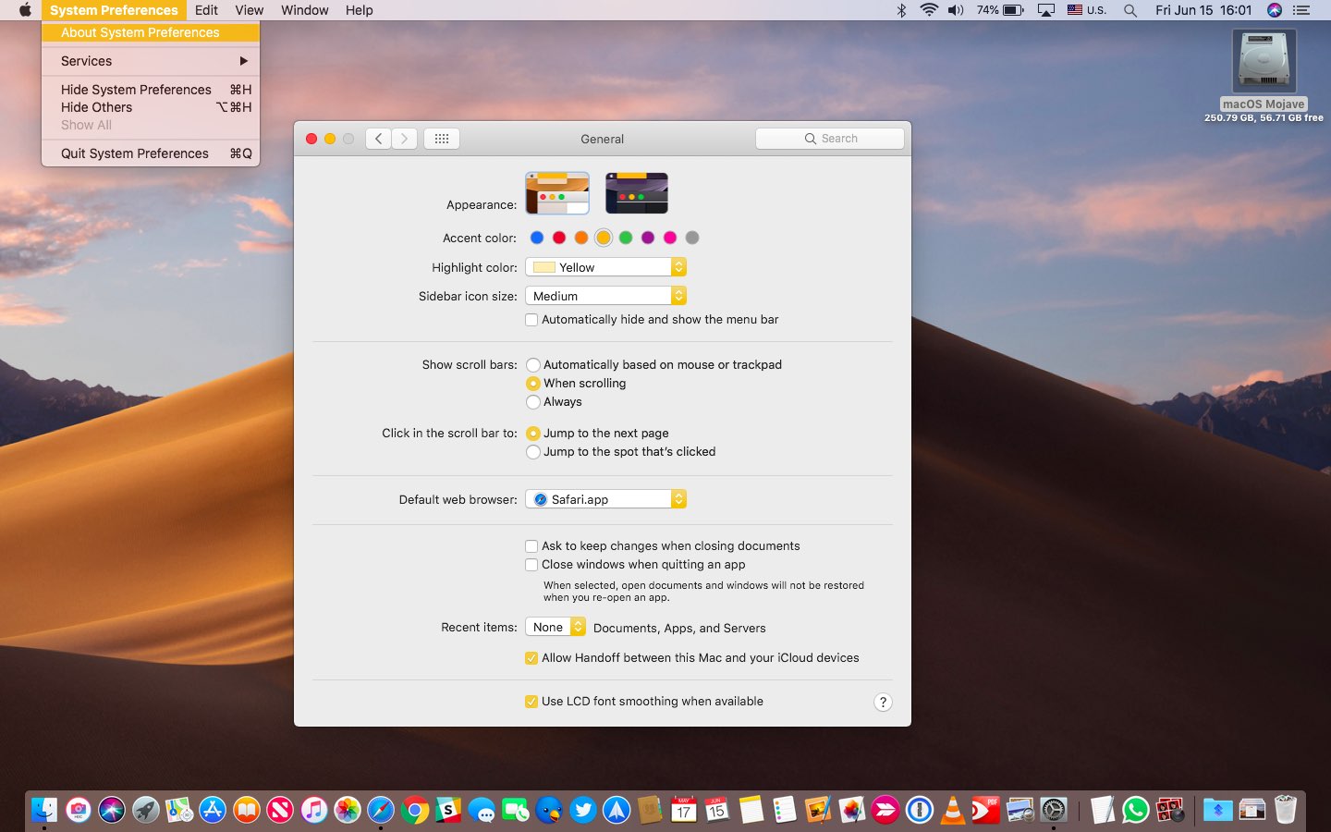Open the help question mark button
The width and height of the screenshot is (1331, 832).
pos(883,702)
